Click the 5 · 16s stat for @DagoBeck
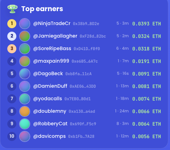This screenshot has height=150, width=170. click(x=123, y=73)
